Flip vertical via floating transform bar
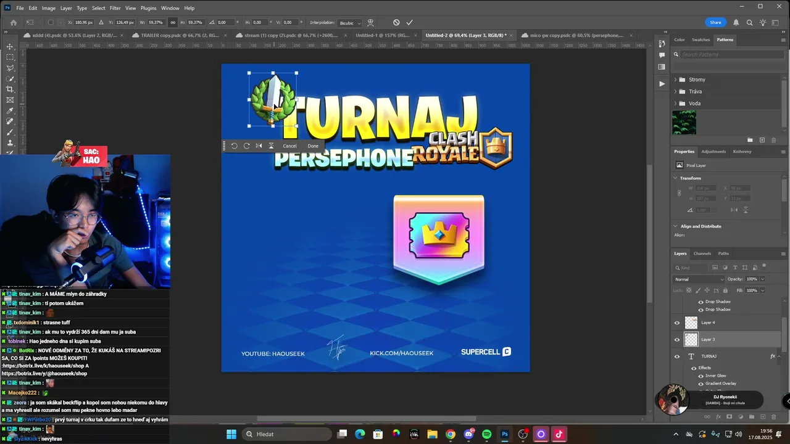Image resolution: width=790 pixels, height=444 pixels. click(271, 146)
